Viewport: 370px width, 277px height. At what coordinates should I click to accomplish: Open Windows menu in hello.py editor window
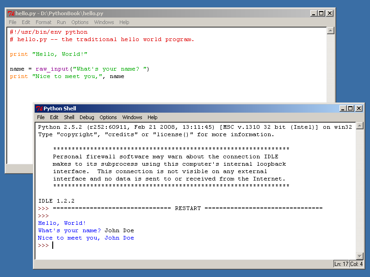[x=104, y=22]
